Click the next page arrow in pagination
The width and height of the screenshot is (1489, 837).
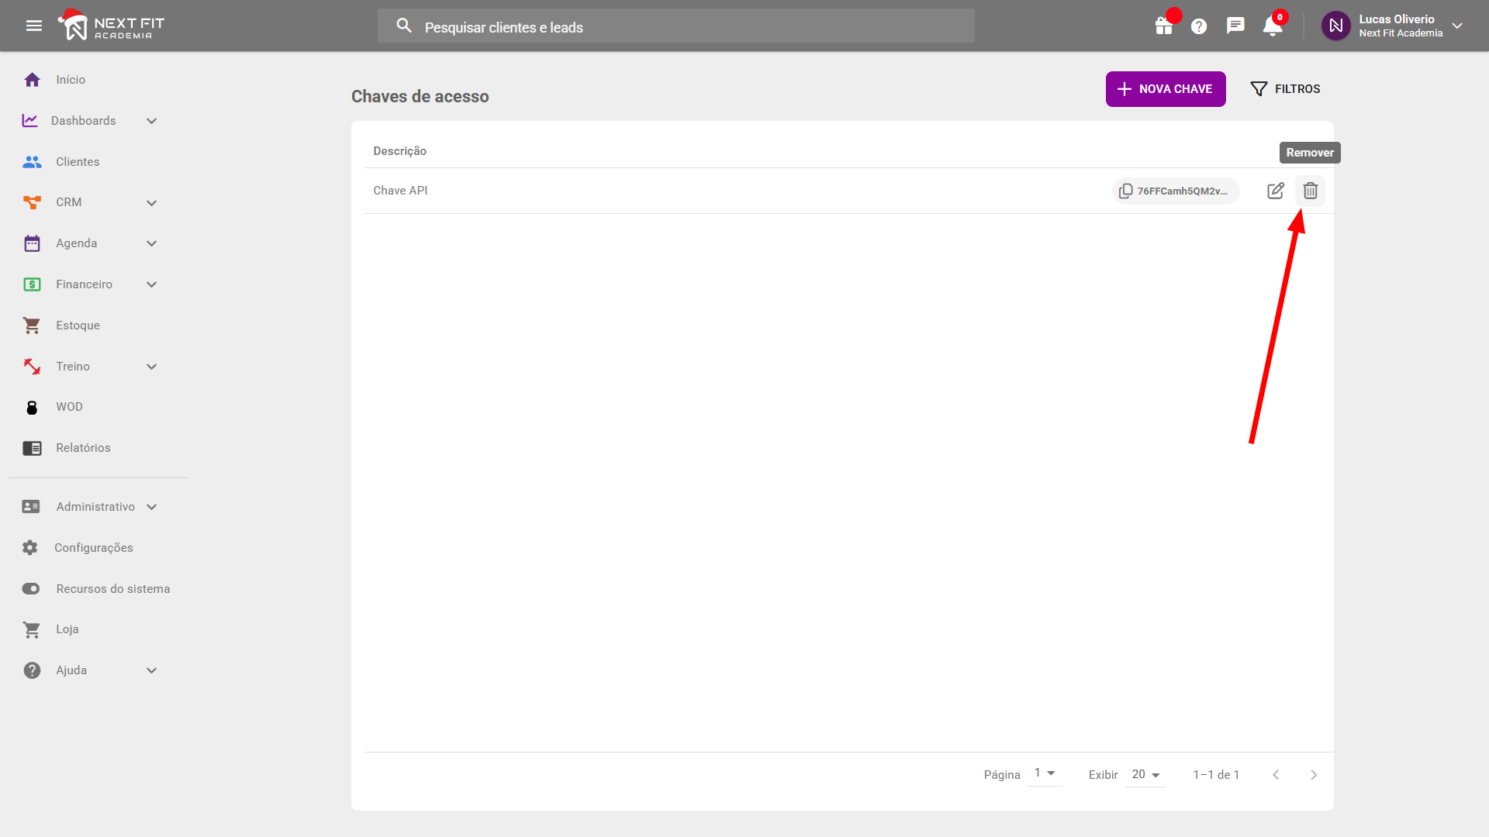coord(1313,775)
